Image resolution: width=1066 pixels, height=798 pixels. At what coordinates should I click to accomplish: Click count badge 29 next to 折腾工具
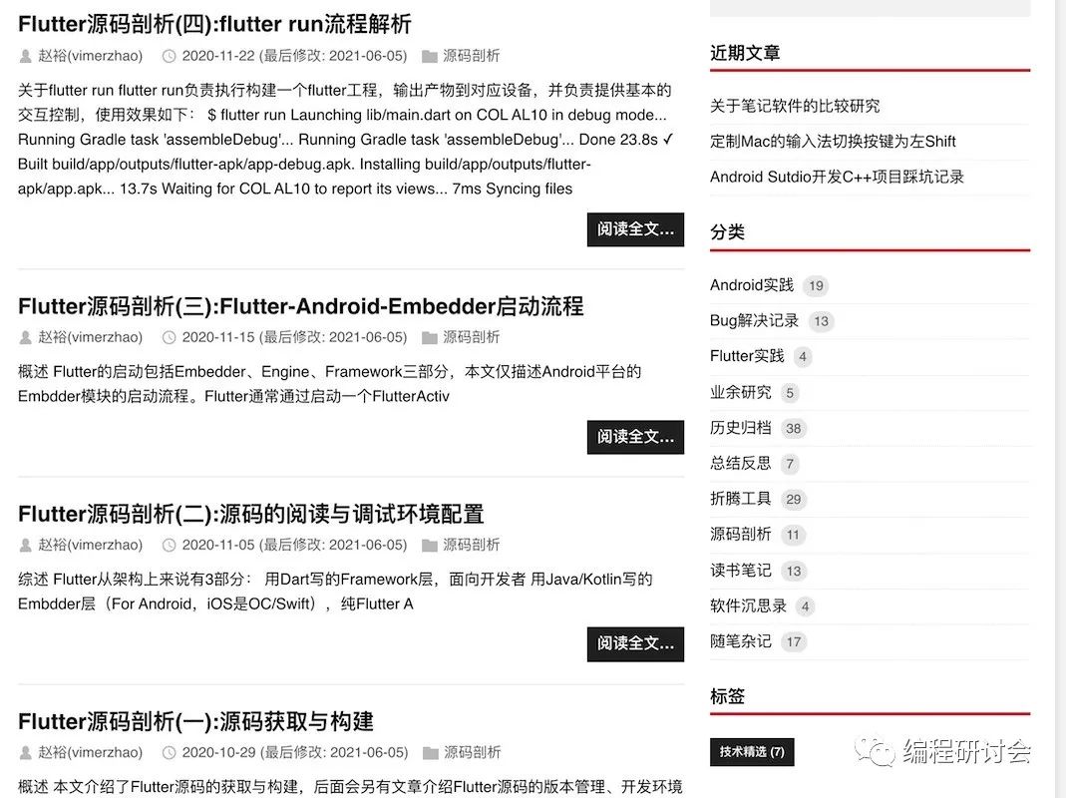pyautogui.click(x=793, y=500)
